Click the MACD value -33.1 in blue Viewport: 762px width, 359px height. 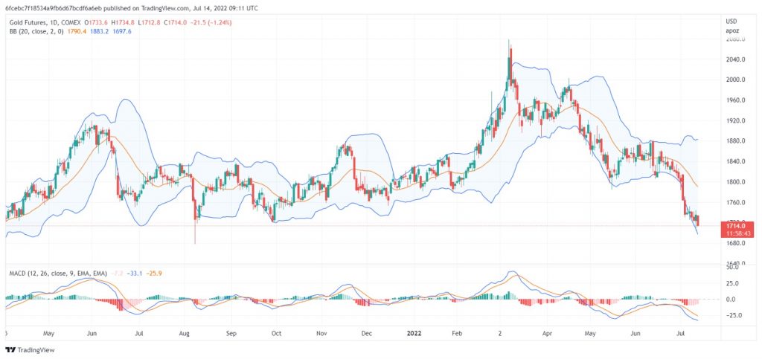tap(135, 273)
